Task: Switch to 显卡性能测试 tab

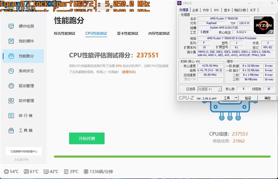Action: click(x=128, y=33)
